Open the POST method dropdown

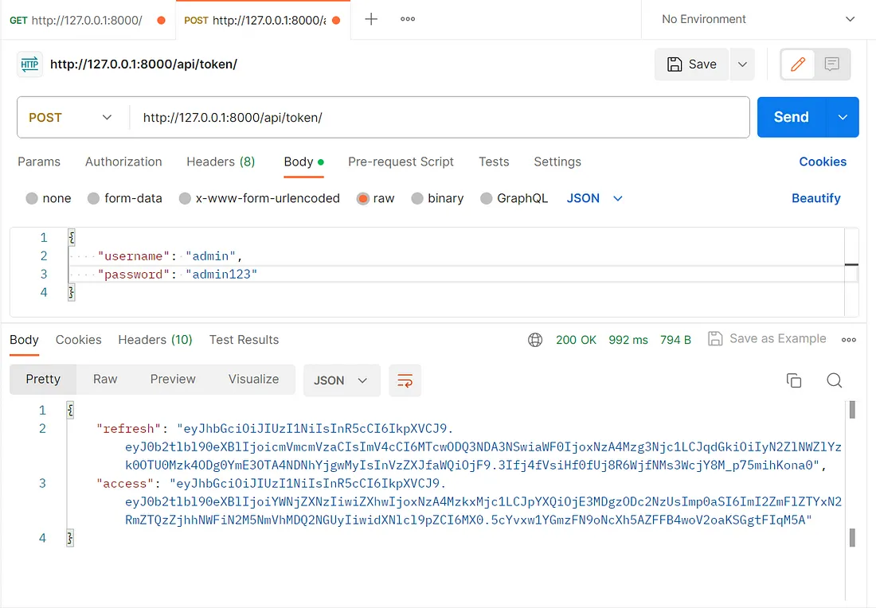click(x=70, y=116)
